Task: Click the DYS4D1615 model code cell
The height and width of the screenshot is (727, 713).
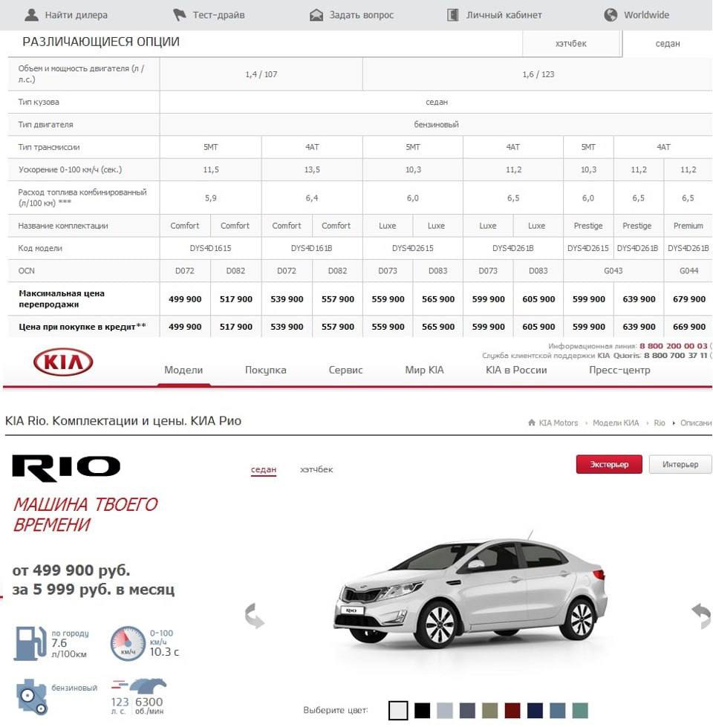Action: [x=210, y=249]
